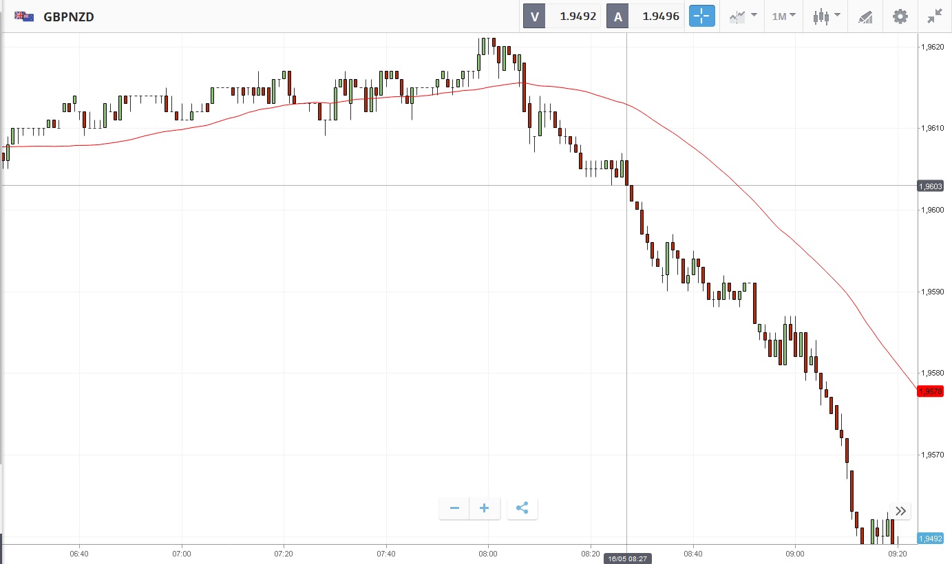952x564 pixels.
Task: Open the drawing tools pencil icon
Action: point(865,17)
